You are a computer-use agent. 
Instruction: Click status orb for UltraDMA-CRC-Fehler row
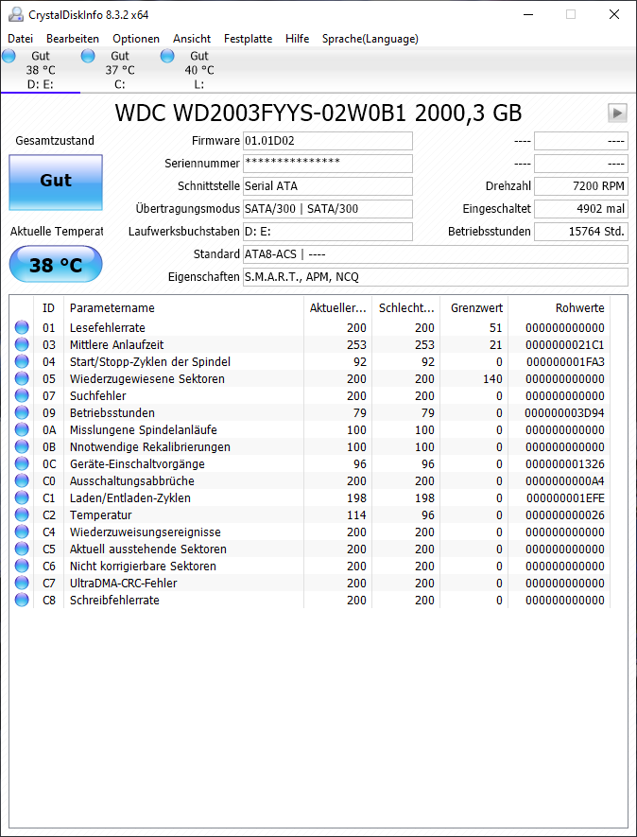(22, 584)
